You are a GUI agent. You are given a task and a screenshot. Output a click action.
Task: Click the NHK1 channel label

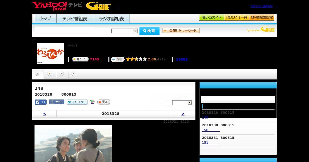tap(73, 46)
